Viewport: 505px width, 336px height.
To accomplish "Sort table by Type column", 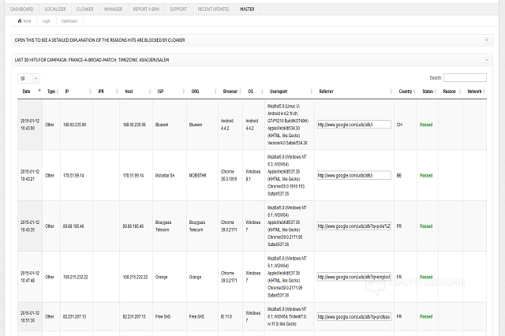I will click(52, 91).
